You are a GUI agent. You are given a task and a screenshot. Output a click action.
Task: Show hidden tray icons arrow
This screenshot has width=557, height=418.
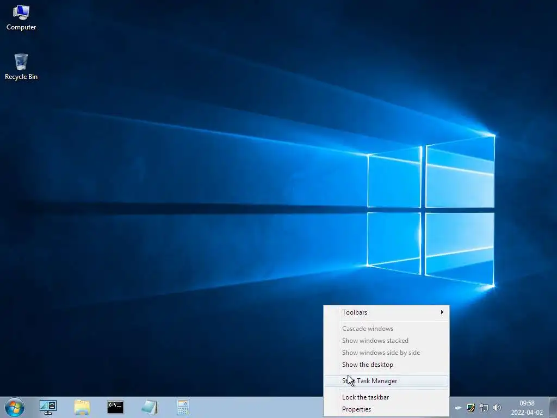coord(457,408)
